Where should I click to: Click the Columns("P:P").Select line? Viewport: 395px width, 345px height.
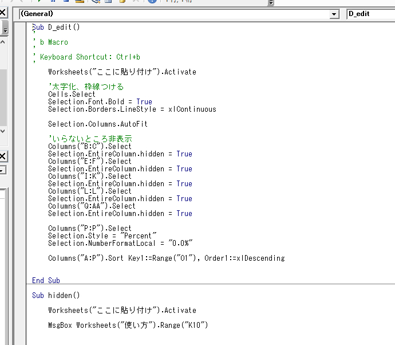(90, 228)
